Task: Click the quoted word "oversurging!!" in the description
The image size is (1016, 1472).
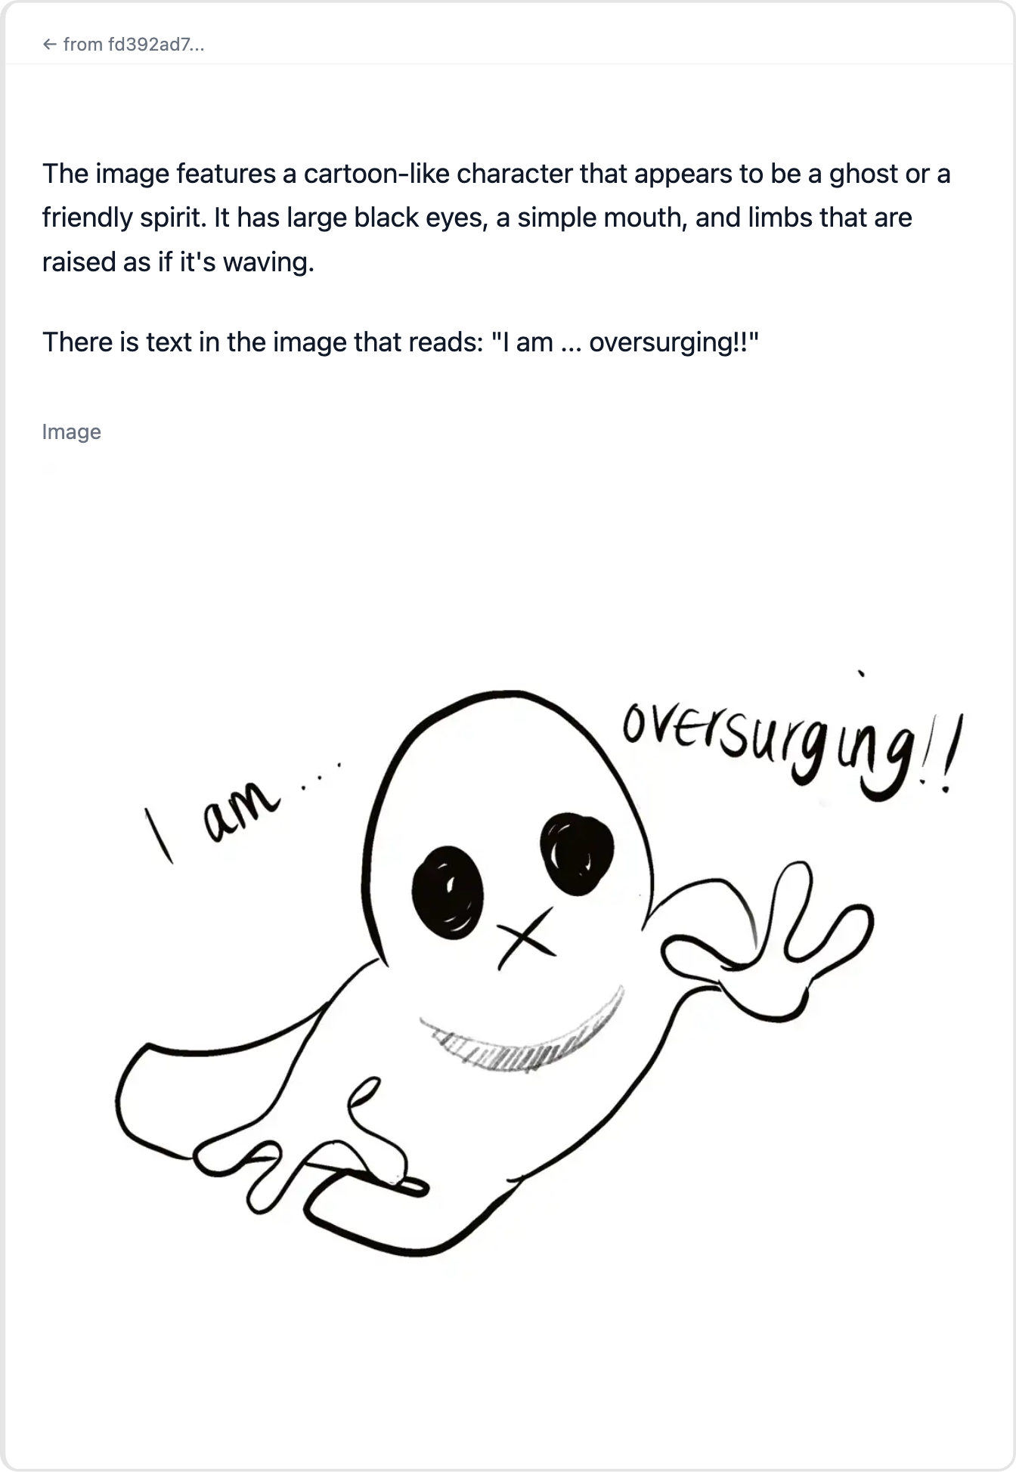Action: 673,342
